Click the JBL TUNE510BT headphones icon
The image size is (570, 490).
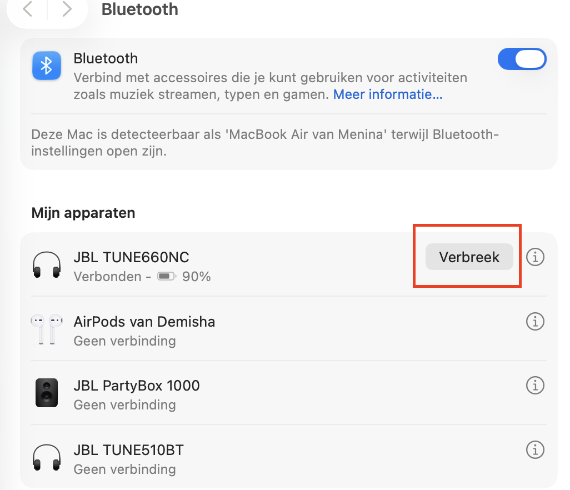[x=47, y=458]
